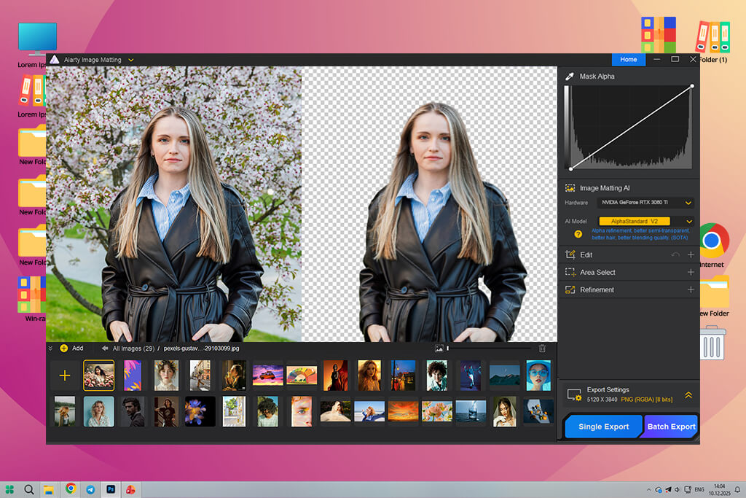Select the Recycle Bin on the desktop
746x498 pixels.
click(712, 342)
